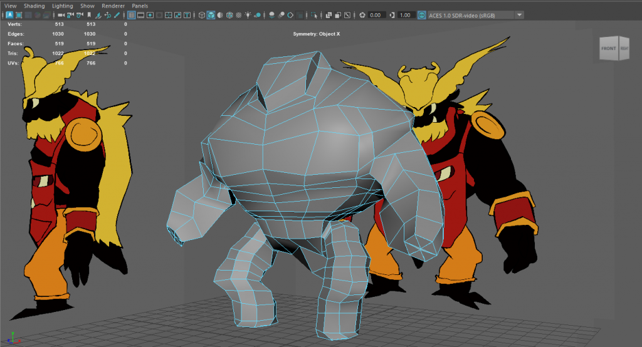
Task: Click the camera Bookmarks icon
Action: coord(89,15)
